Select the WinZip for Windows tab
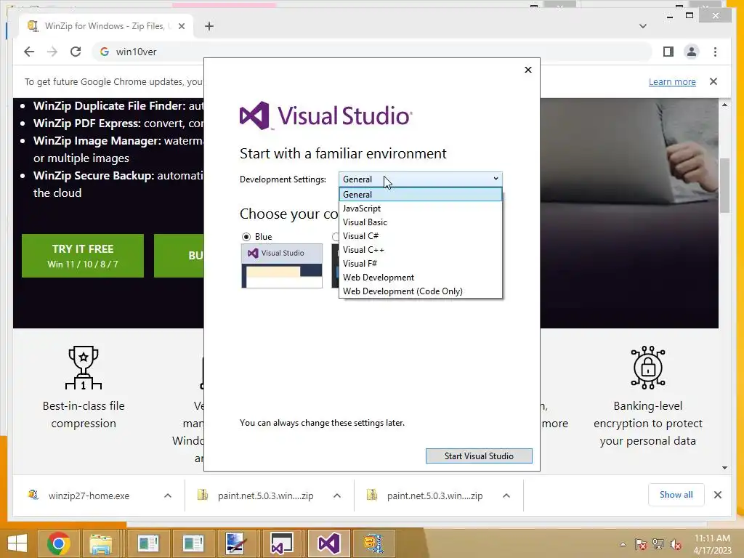Viewport: 744px width, 558px height. [106, 26]
